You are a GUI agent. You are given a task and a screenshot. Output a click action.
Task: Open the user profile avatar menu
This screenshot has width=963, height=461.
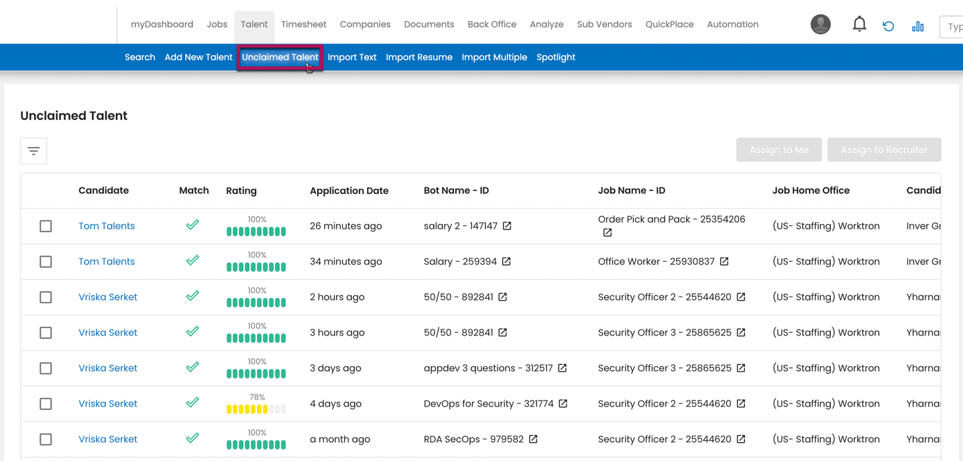click(820, 24)
